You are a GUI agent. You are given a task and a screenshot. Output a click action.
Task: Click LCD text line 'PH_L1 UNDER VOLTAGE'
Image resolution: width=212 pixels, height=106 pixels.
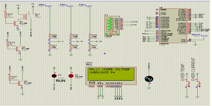point(110,69)
